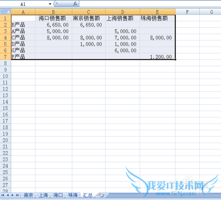The height and width of the screenshot is (200, 221).
Task: Click the 南京销售额 header cell
Action: pyautogui.click(x=88, y=18)
